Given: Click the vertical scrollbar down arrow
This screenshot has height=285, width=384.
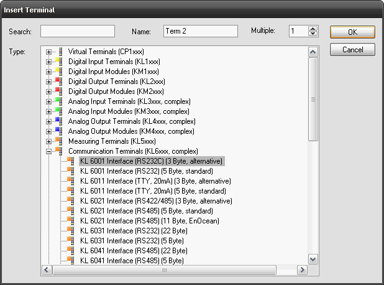Looking at the screenshot, I should click(x=313, y=259).
